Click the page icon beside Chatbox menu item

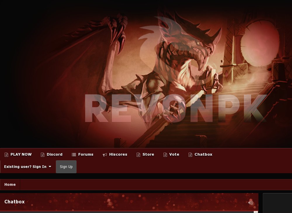(190, 154)
